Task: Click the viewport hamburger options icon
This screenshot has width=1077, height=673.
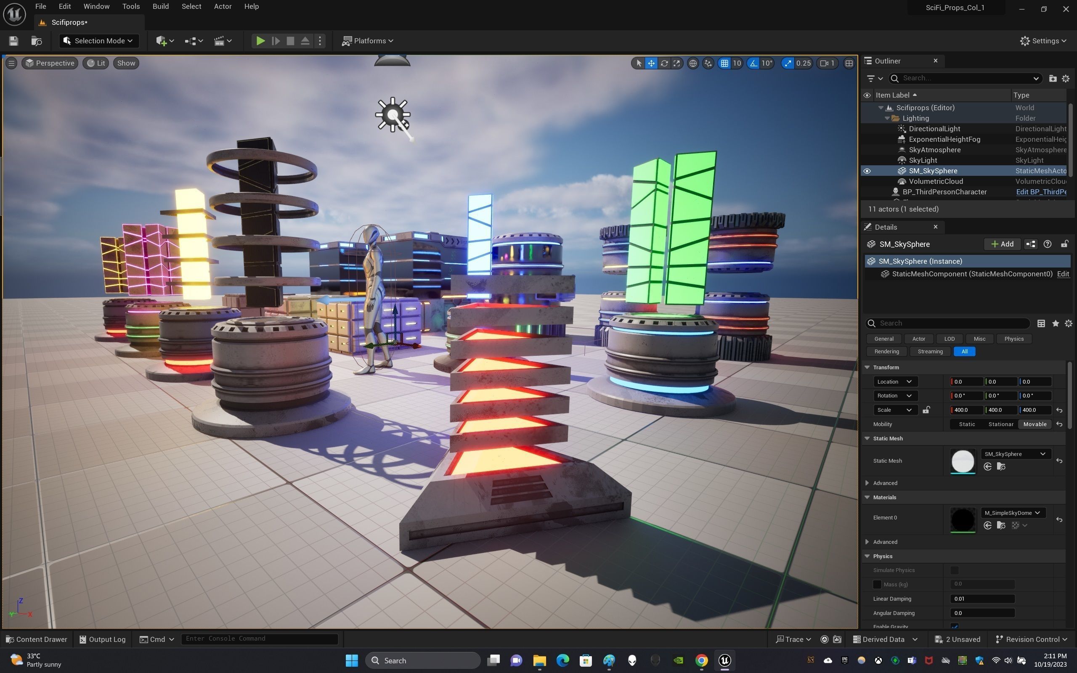Action: (x=12, y=63)
